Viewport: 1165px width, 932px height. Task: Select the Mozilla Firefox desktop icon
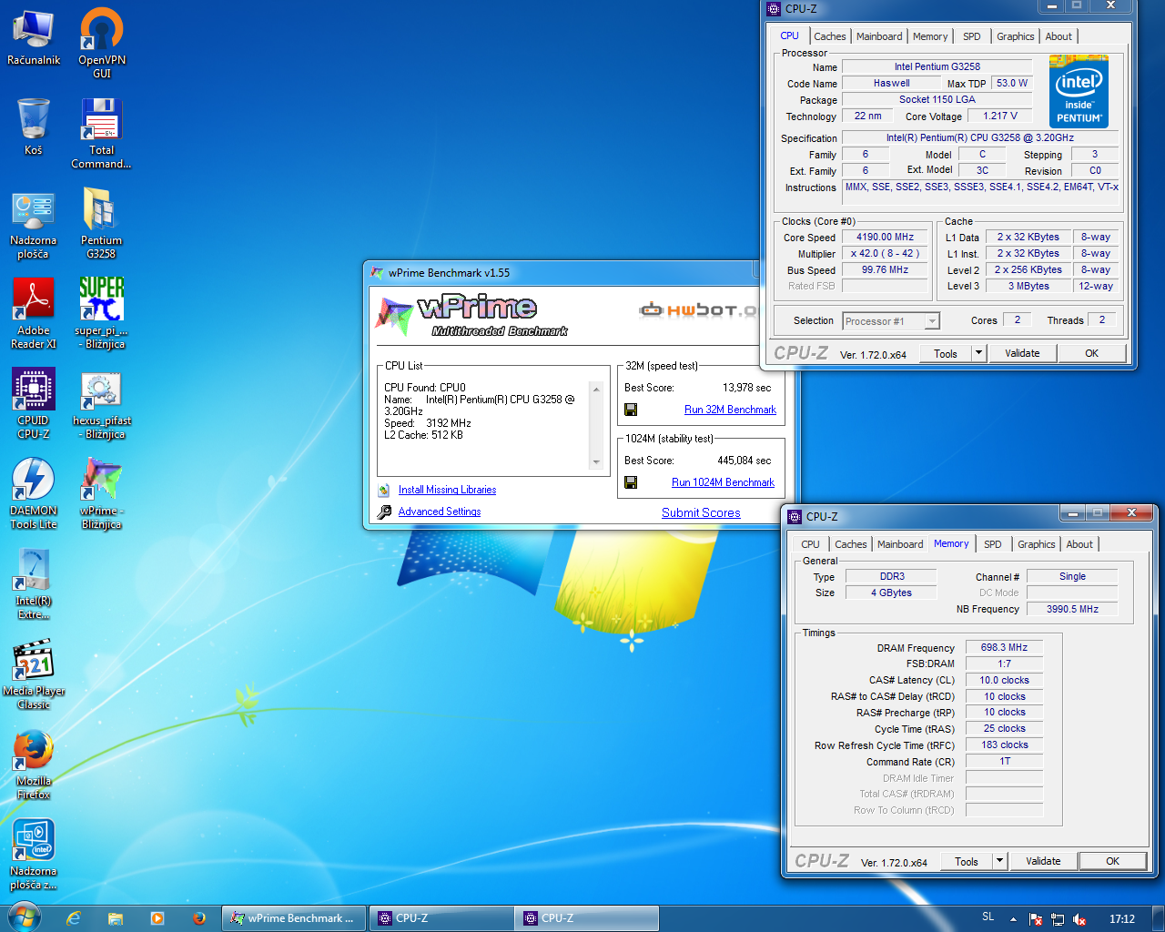[34, 765]
